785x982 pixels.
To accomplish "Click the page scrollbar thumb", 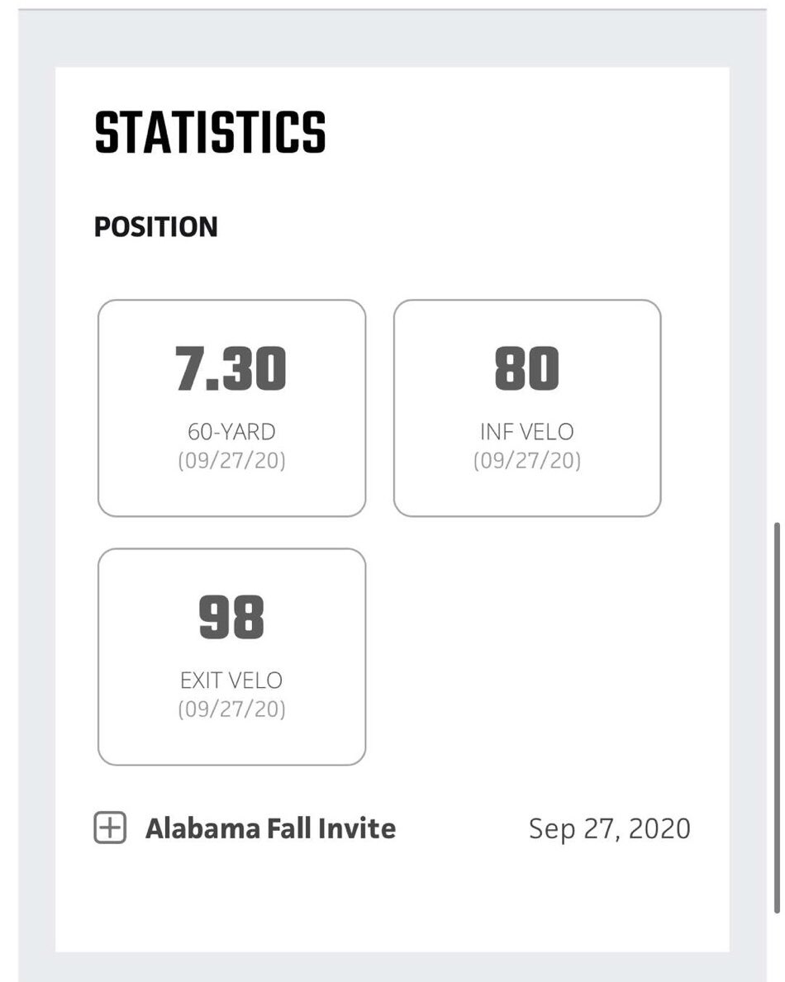I will tap(777, 717).
